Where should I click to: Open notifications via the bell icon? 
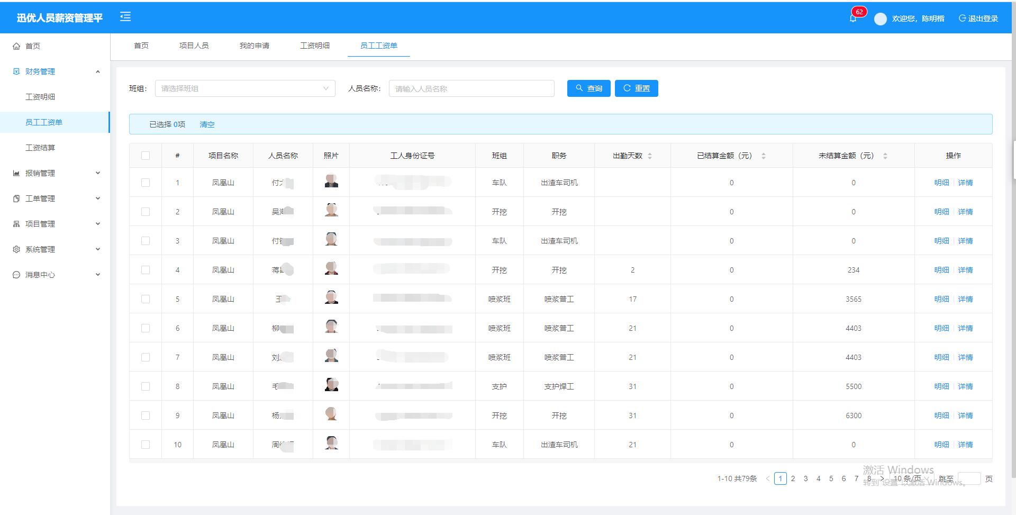point(852,17)
